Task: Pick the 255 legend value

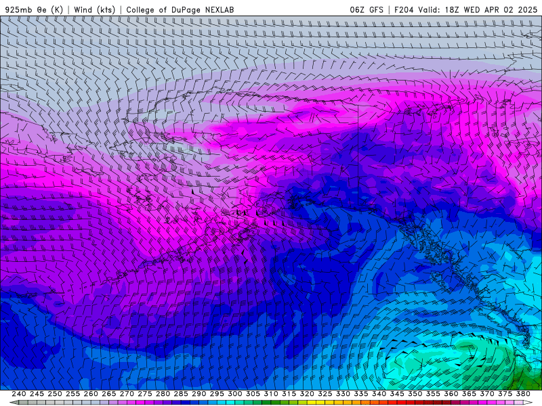Action: pos(72,394)
